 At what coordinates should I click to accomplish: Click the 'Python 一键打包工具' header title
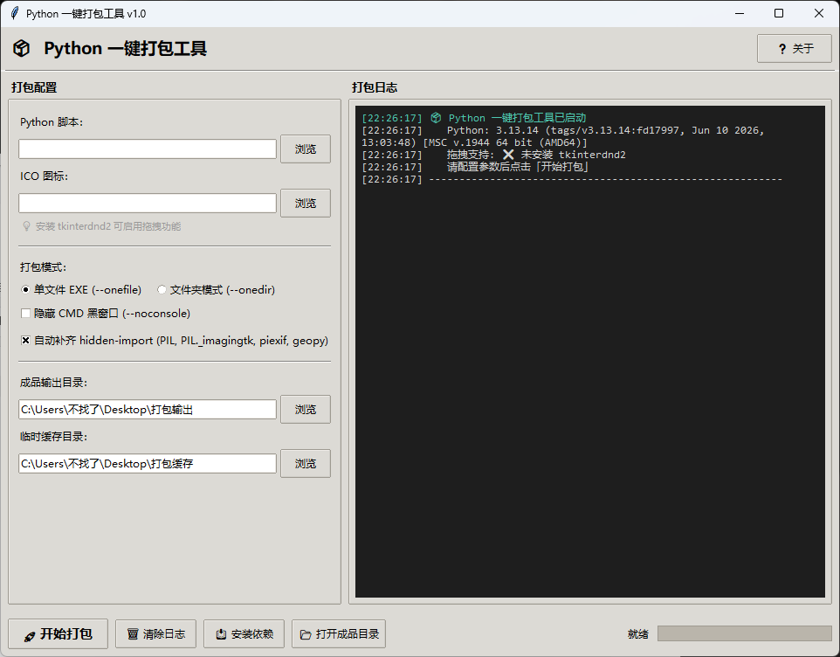point(126,49)
